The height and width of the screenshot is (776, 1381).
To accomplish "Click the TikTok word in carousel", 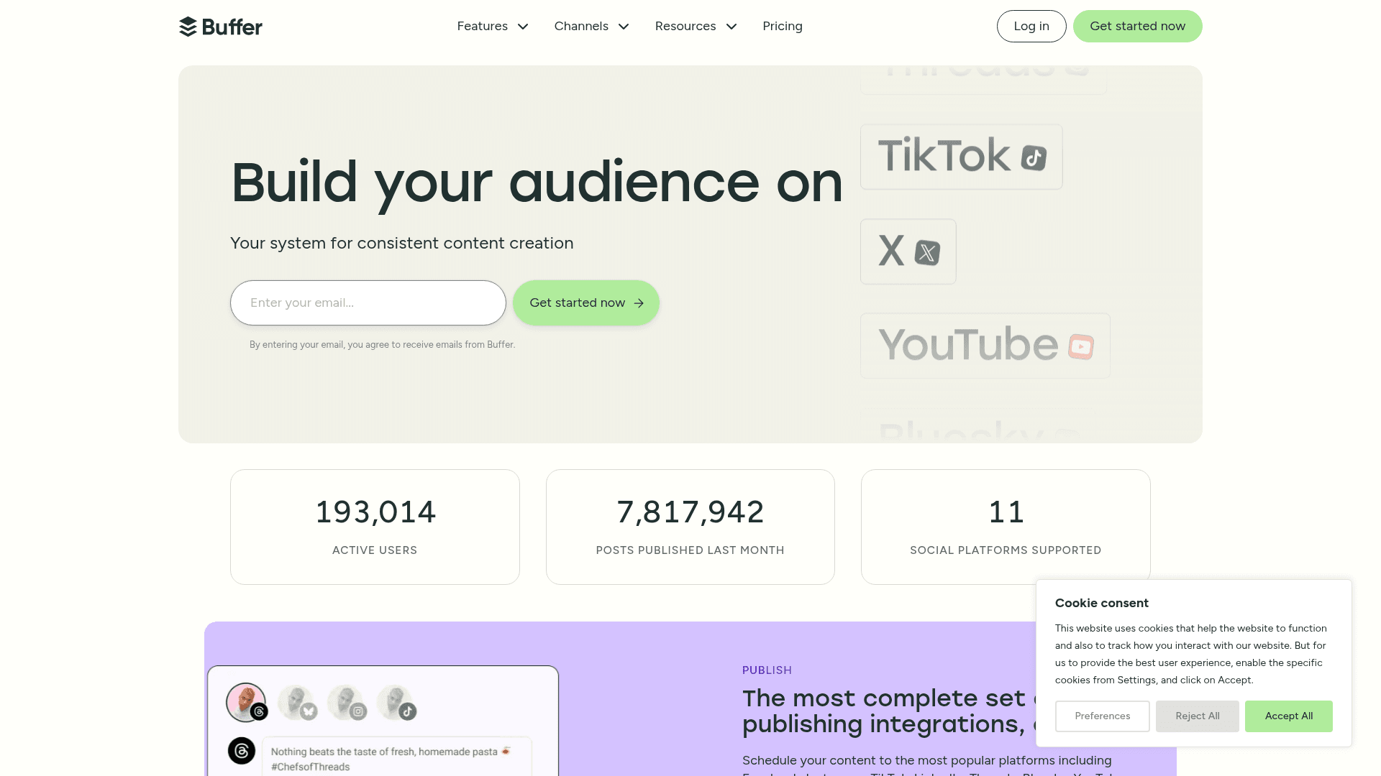I will [944, 156].
